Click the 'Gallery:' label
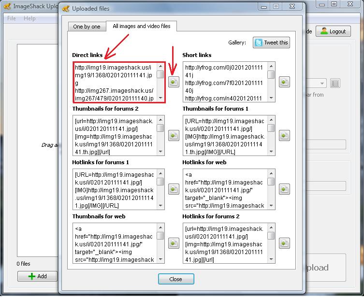Screen dimensions: 364x298 coord(237,43)
